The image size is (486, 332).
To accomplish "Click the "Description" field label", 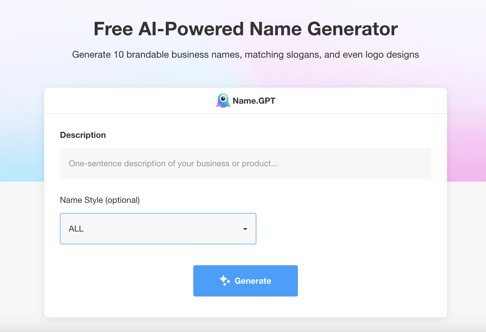I will pos(83,135).
